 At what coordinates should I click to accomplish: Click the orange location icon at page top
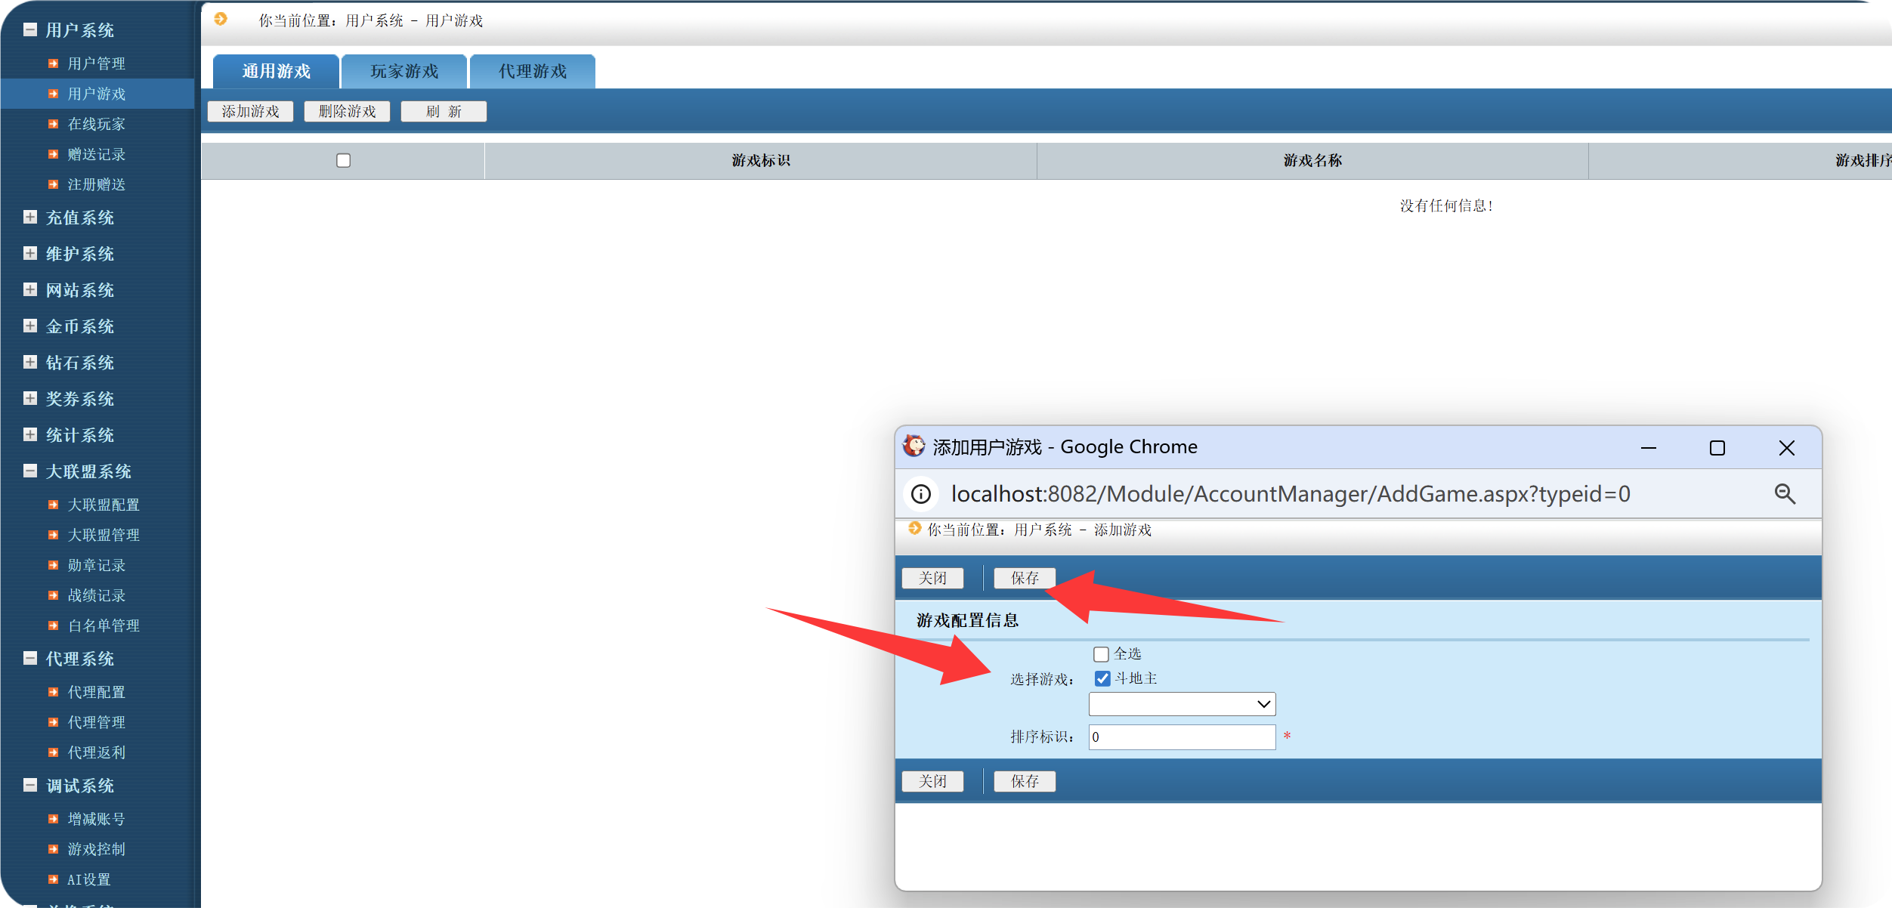[x=221, y=19]
